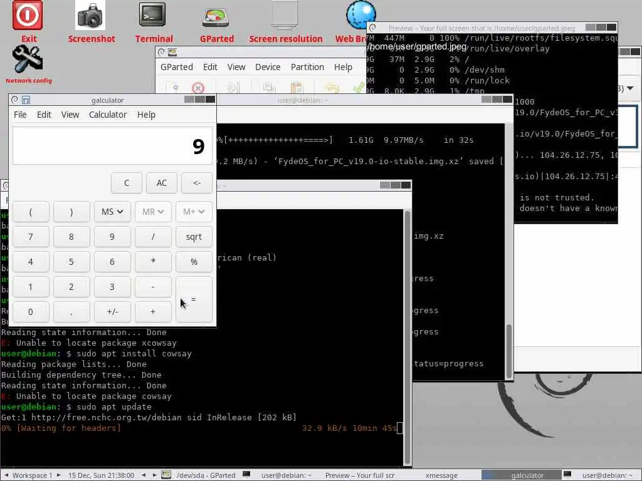Switch to Preview taskbar entry
Image resolution: width=642 pixels, height=481 pixels.
click(360, 475)
